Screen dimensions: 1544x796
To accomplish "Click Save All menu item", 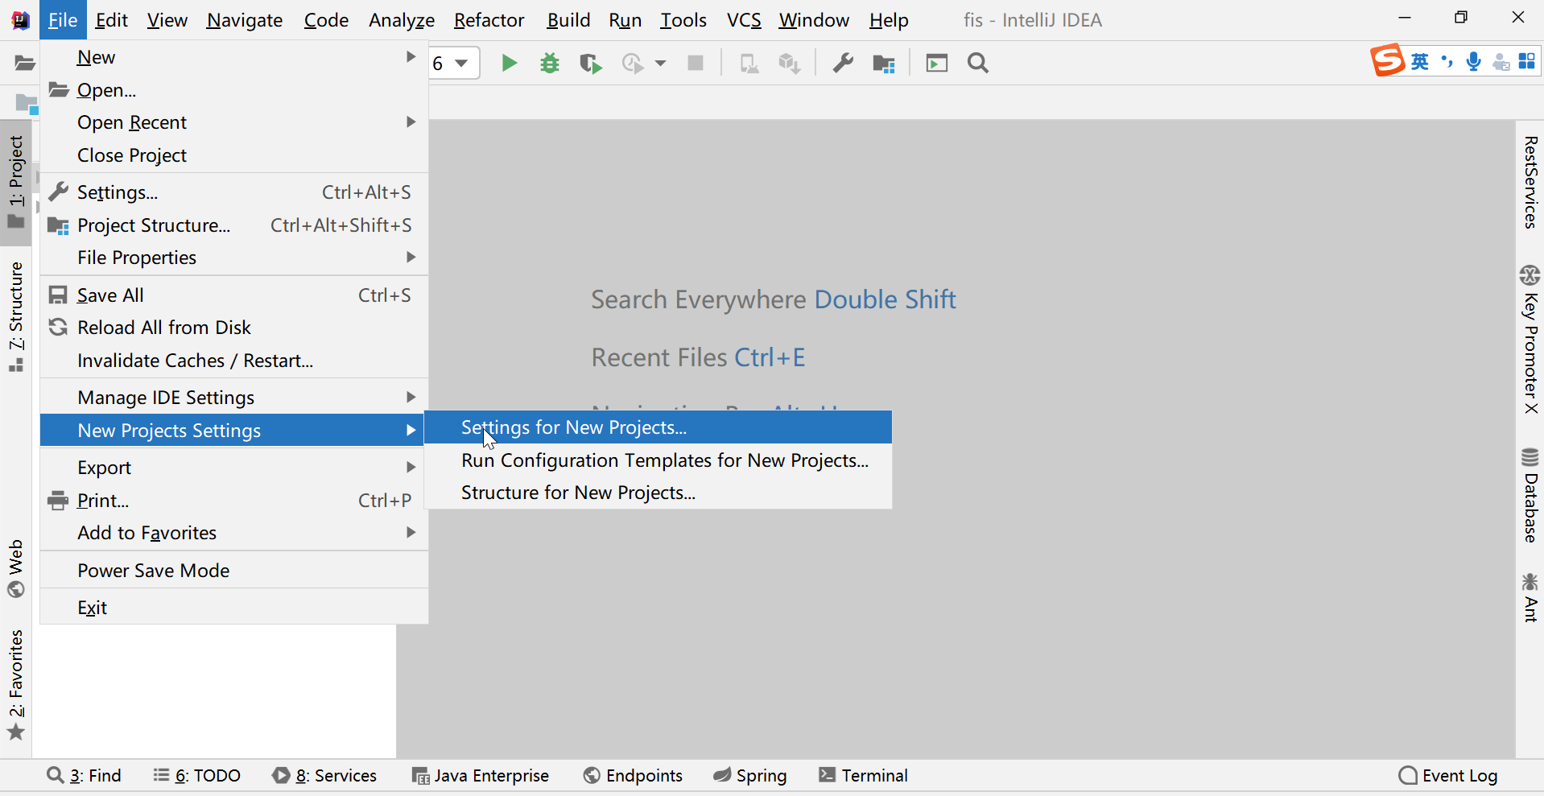I will click(x=233, y=295).
